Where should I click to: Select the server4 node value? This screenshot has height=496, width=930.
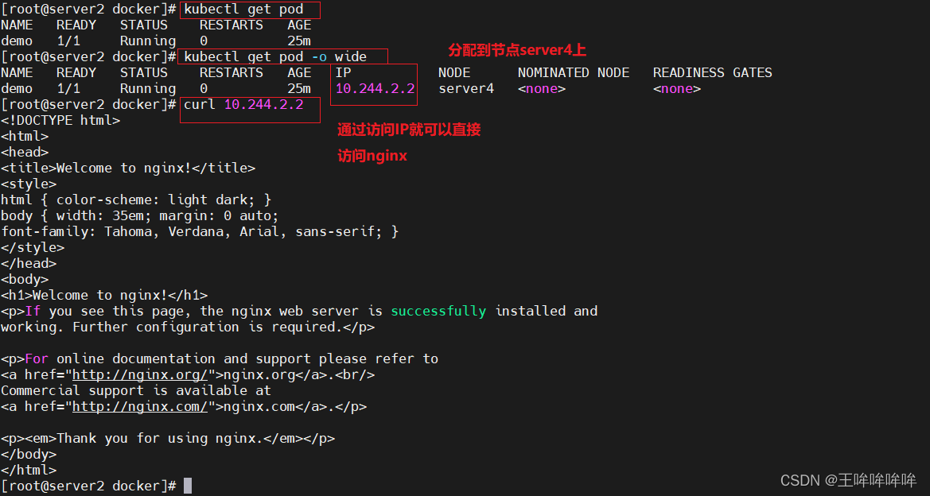pyautogui.click(x=466, y=88)
